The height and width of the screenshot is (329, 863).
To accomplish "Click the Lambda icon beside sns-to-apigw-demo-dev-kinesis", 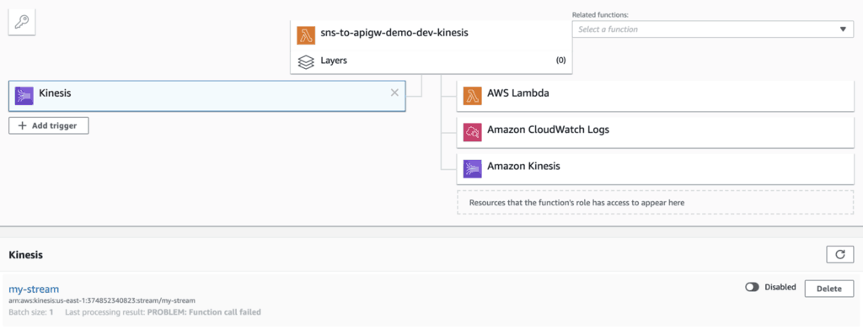I will 305,35.
